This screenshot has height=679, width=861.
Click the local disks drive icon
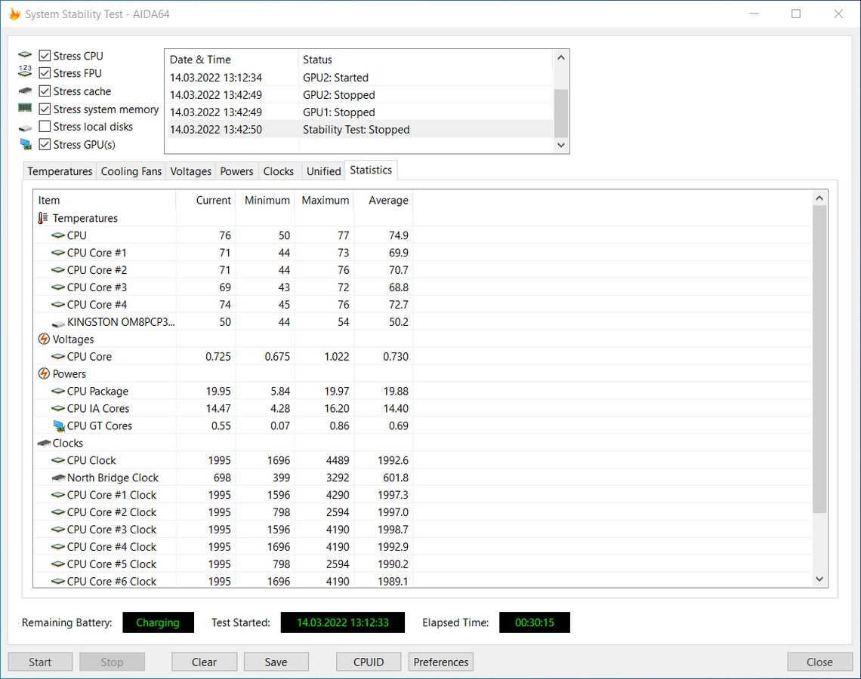(x=25, y=128)
